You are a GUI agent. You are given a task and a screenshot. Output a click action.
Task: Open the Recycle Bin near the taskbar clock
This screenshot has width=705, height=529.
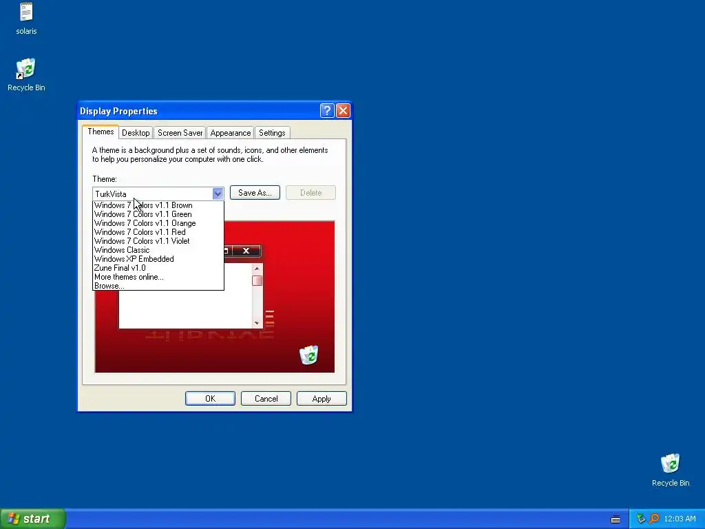(671, 470)
